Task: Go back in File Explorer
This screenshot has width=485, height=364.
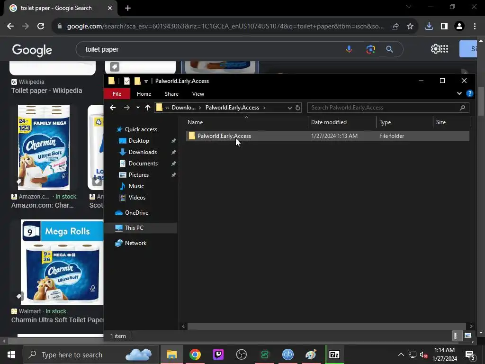Action: (113, 108)
